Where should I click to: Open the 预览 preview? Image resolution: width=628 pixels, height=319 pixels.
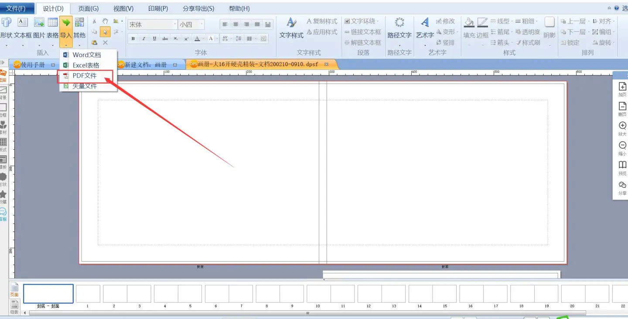622,168
